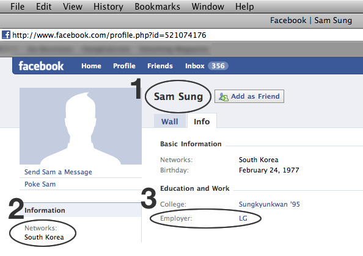363x256 pixels.
Task: Click Send Sam a Message
Action: click(58, 172)
